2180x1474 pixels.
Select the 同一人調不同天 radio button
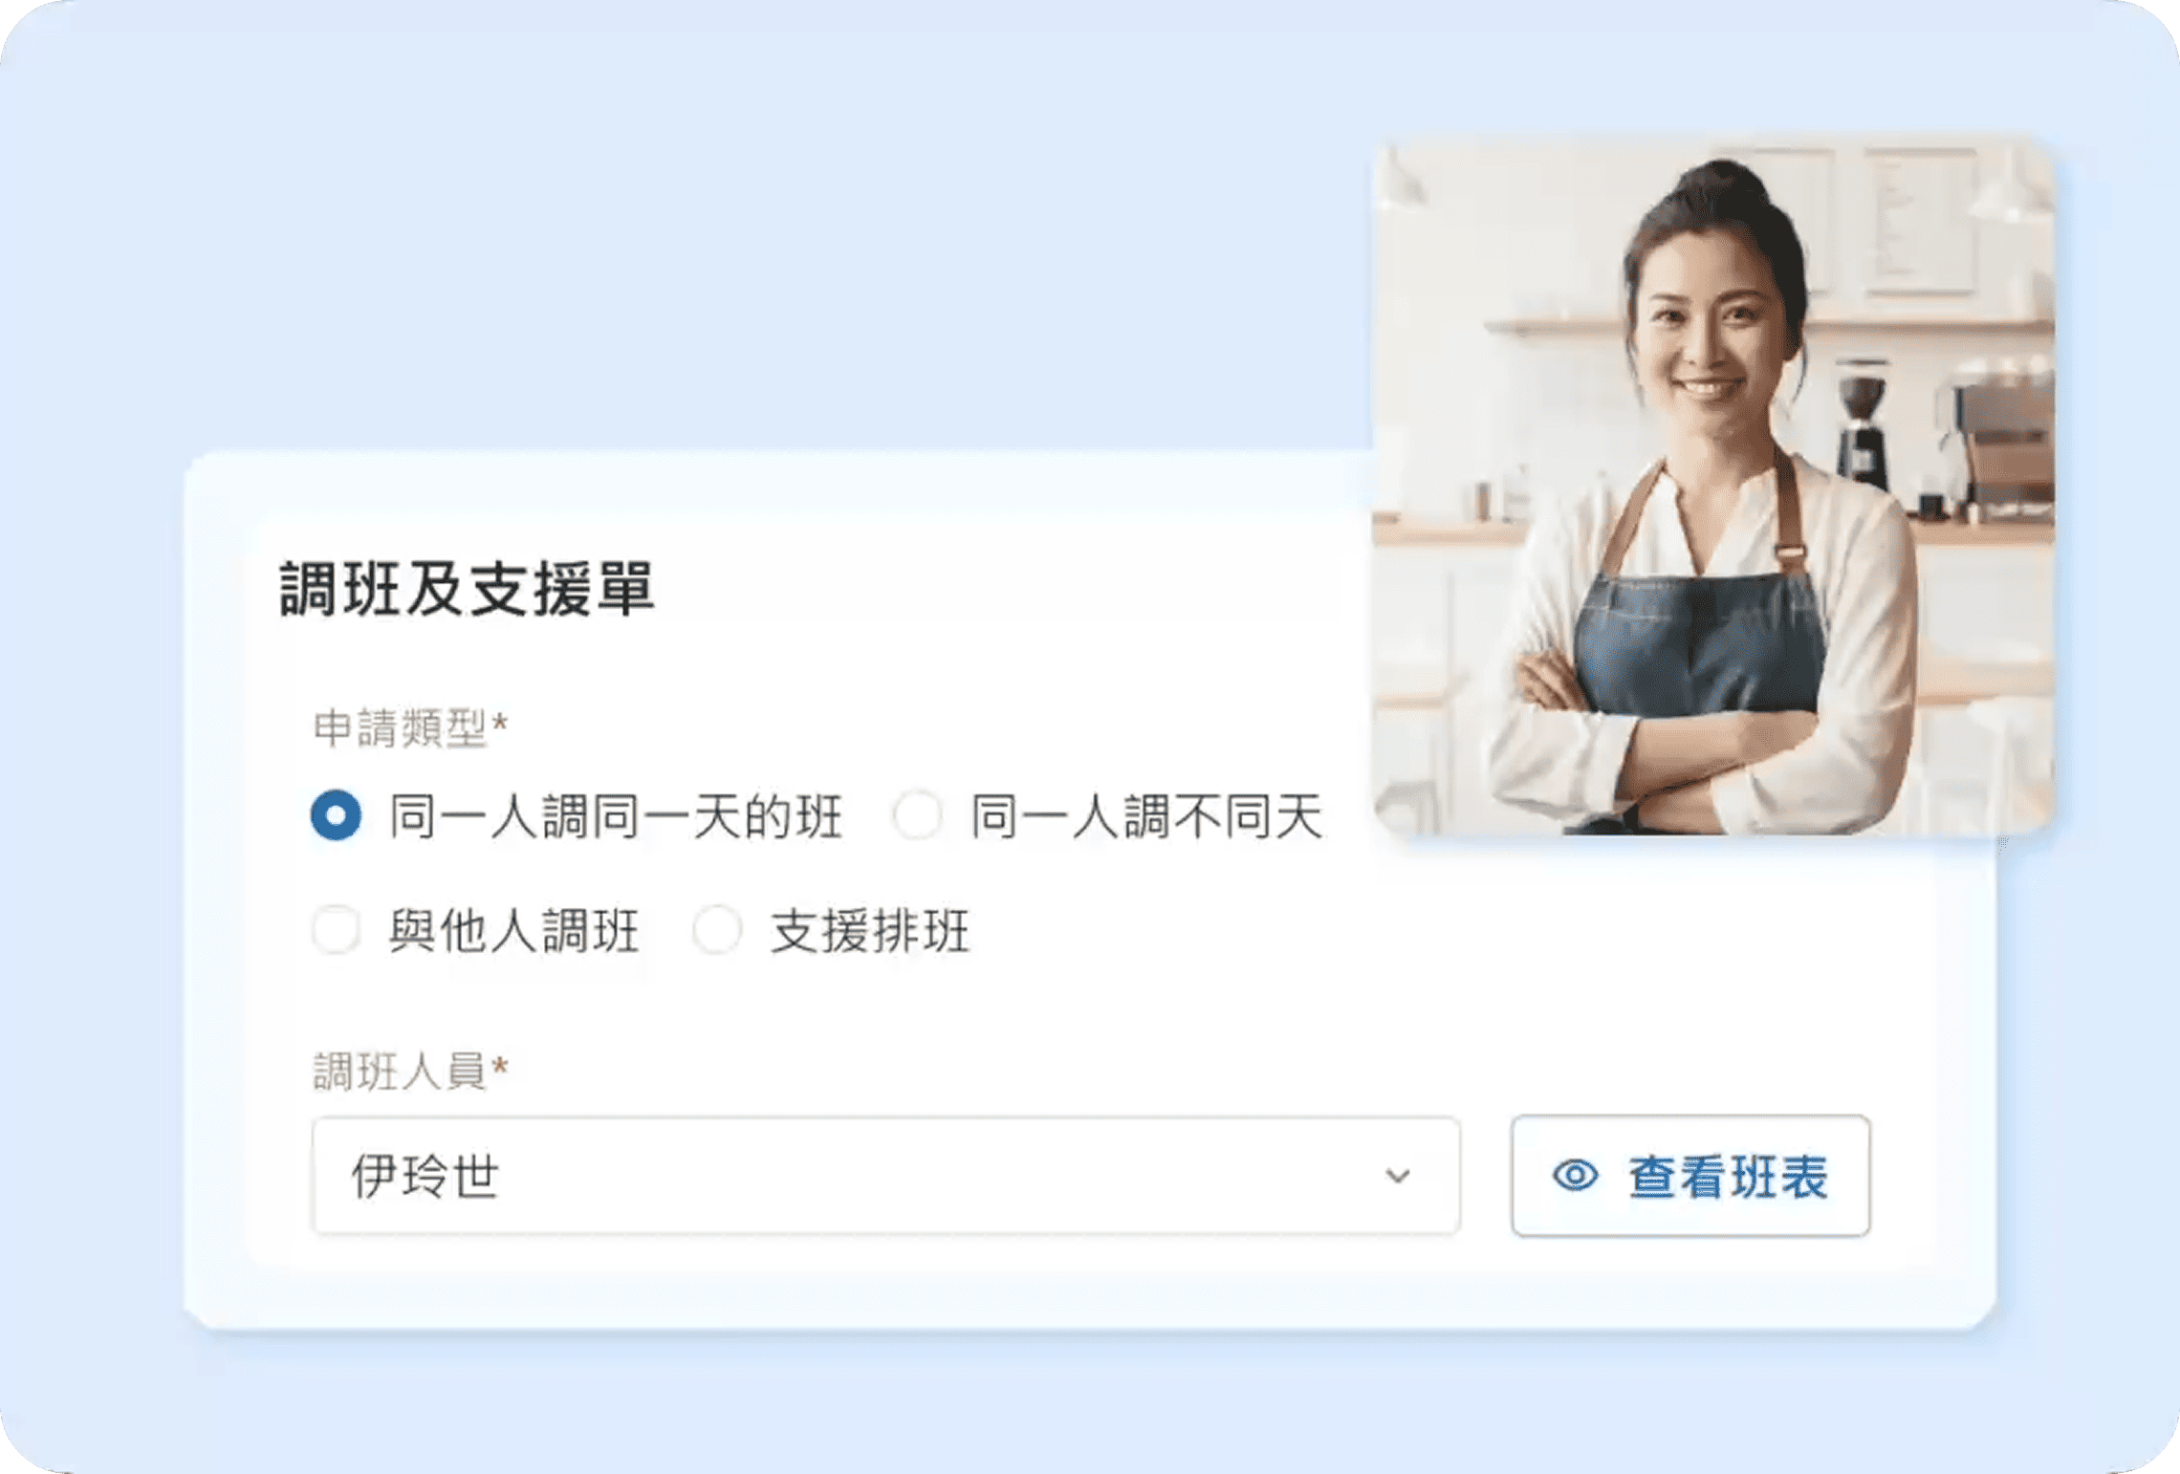pyautogui.click(x=917, y=815)
